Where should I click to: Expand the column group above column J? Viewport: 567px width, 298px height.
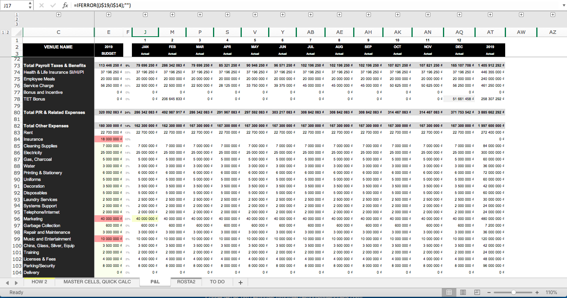[x=145, y=15]
